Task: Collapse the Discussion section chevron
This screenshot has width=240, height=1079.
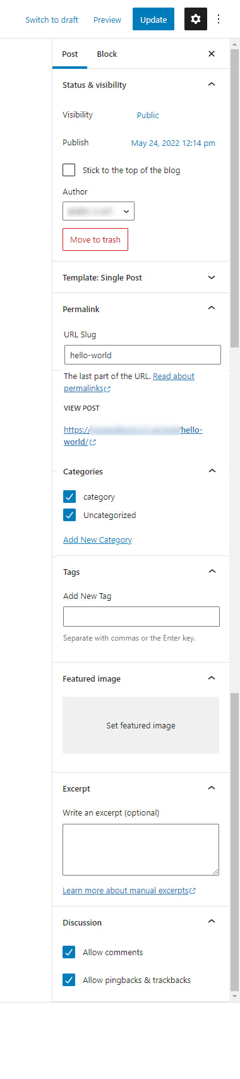Action: [x=212, y=922]
